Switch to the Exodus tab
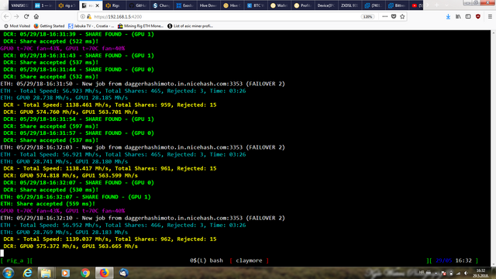Viewport: 496px width, 279px height. point(184,5)
